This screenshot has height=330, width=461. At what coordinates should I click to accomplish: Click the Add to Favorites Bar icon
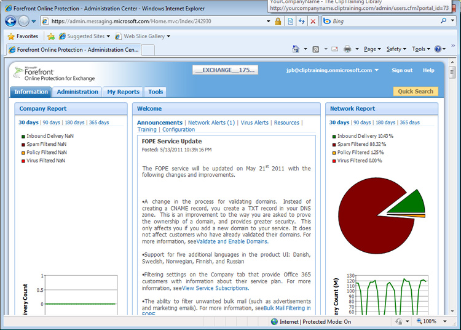pyautogui.click(x=51, y=36)
